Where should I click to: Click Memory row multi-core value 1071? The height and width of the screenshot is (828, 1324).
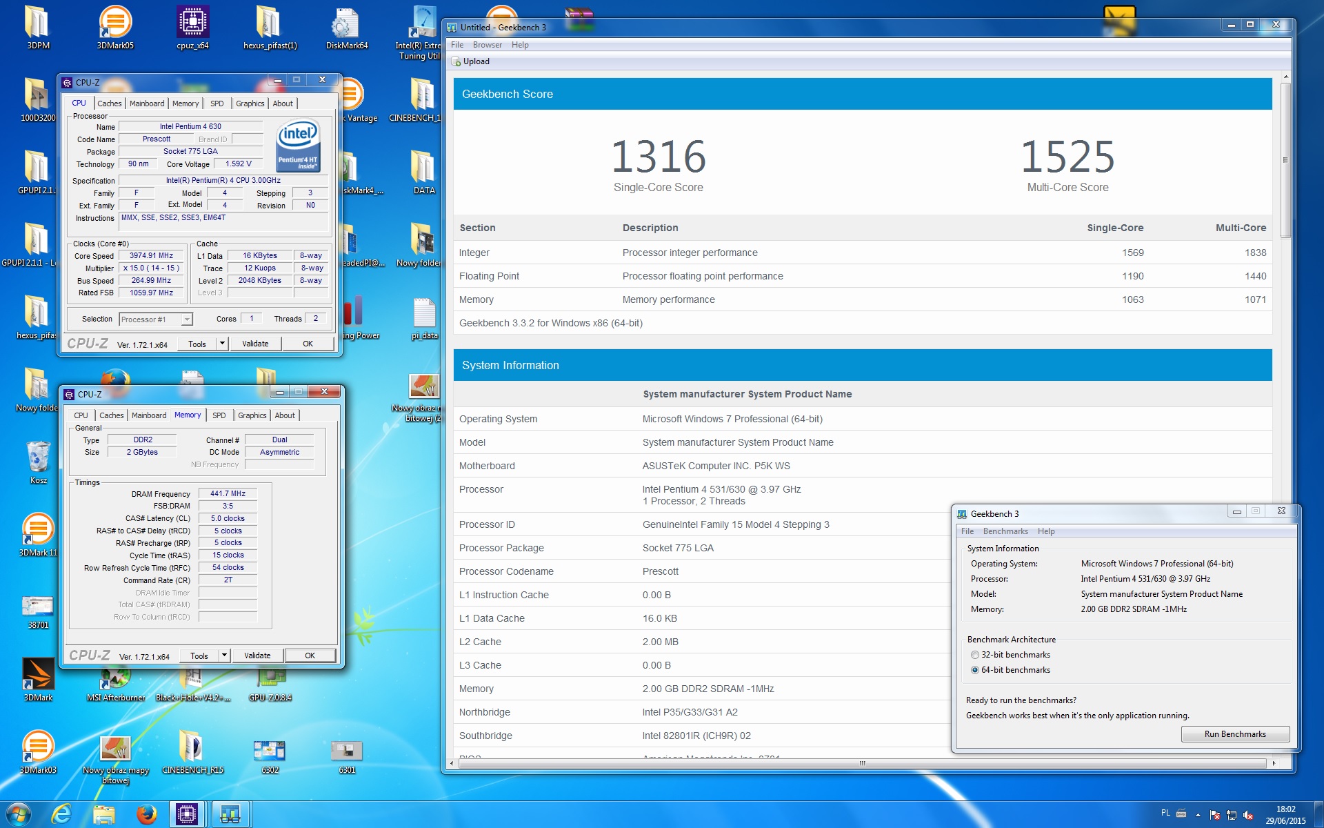tap(1255, 299)
